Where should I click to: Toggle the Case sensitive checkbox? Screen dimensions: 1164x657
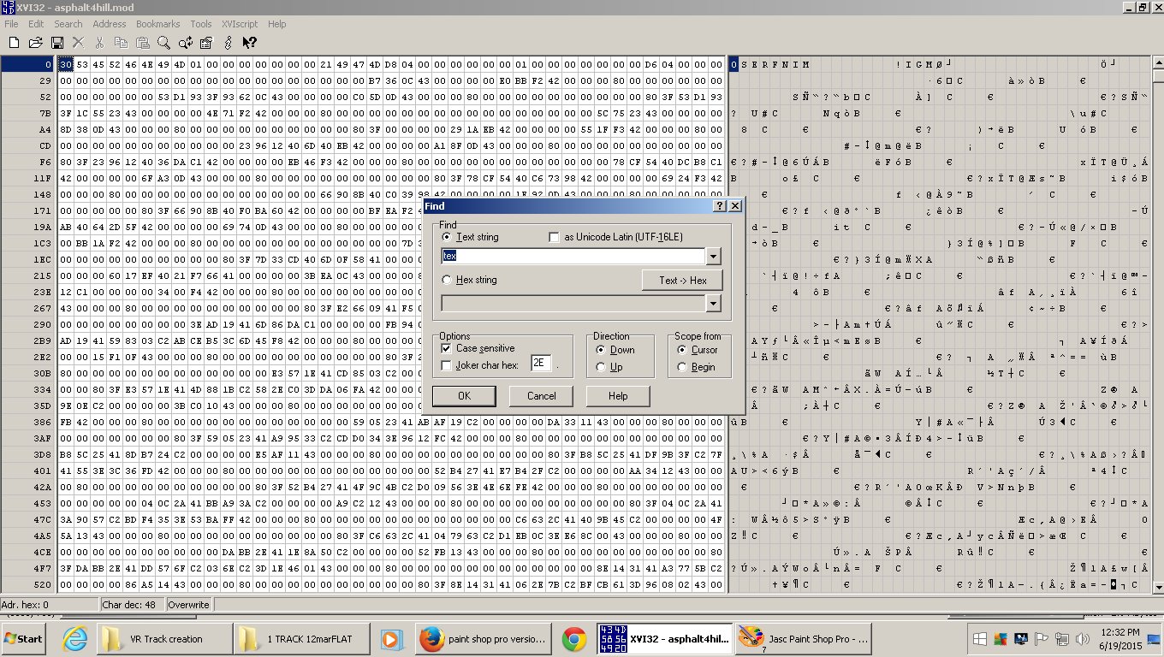click(446, 348)
